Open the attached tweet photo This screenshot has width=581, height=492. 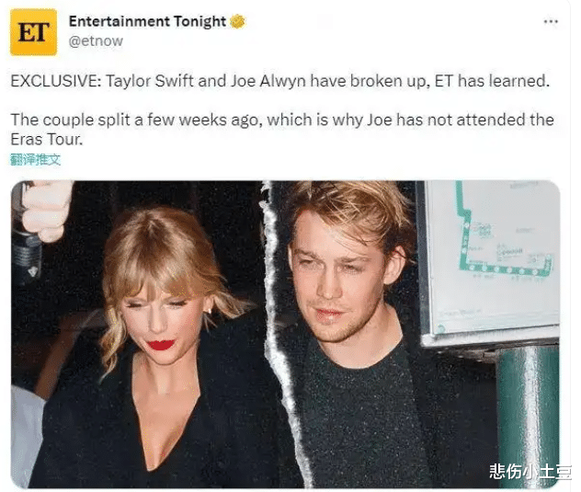click(x=285, y=334)
